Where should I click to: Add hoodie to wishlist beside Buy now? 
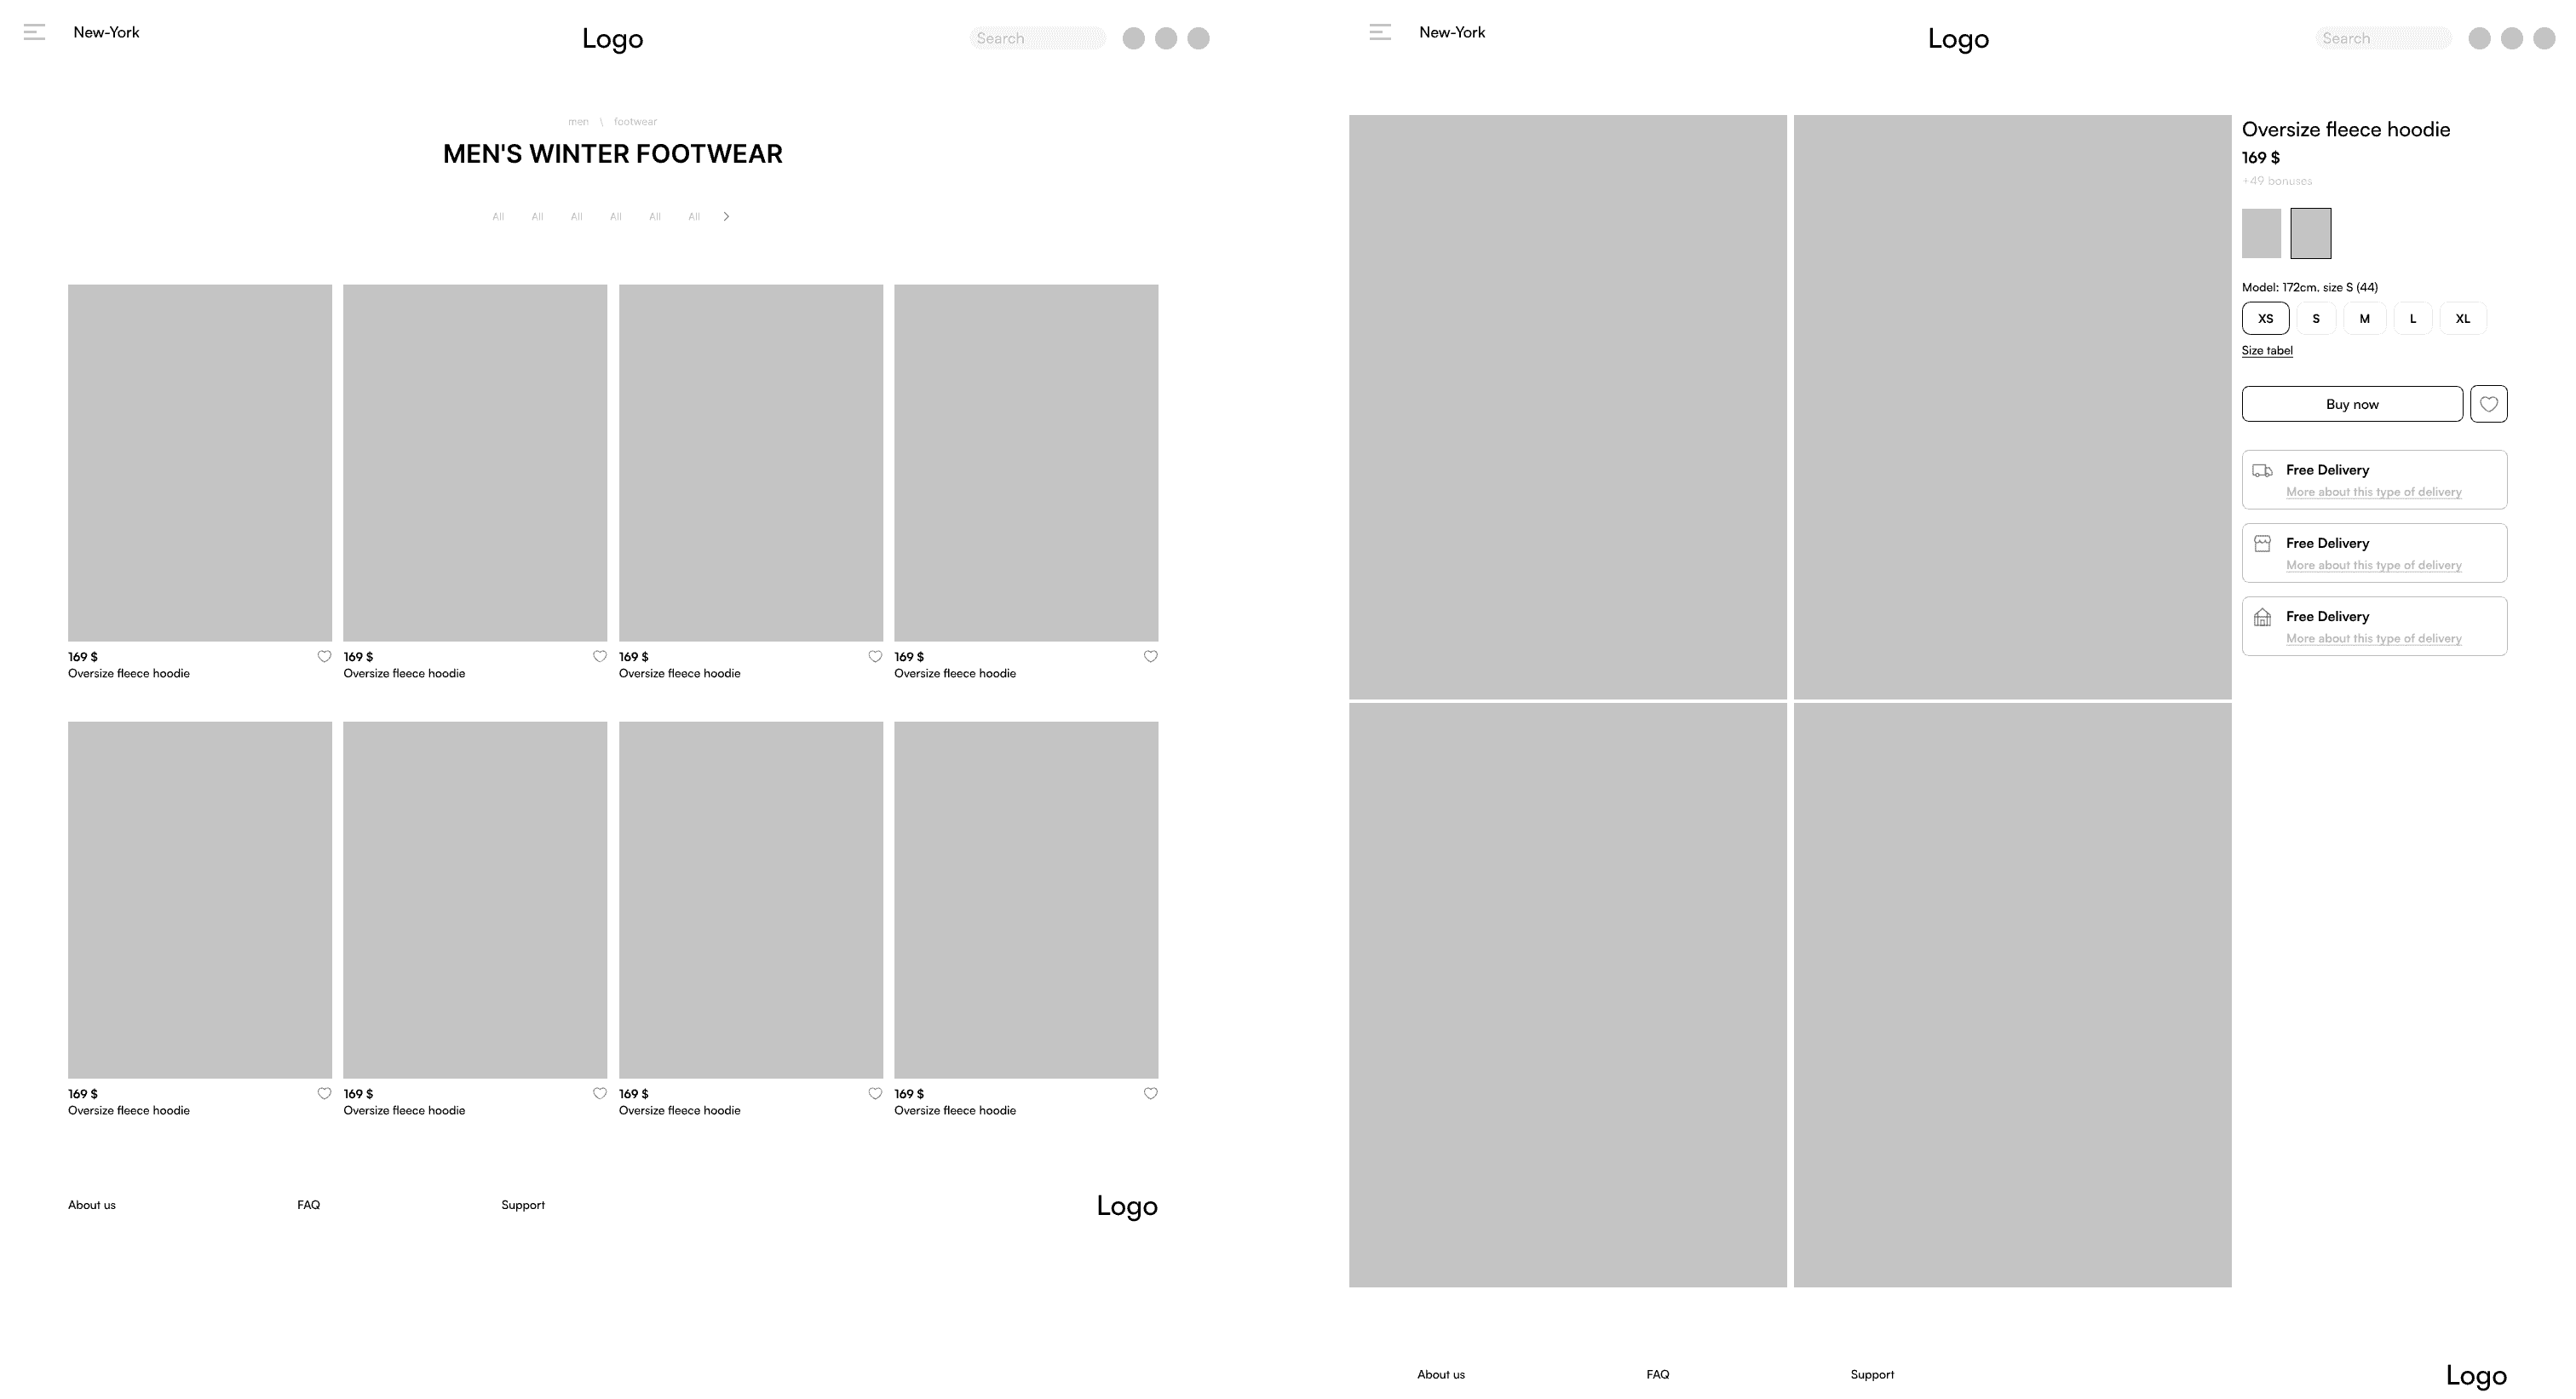tap(2488, 404)
